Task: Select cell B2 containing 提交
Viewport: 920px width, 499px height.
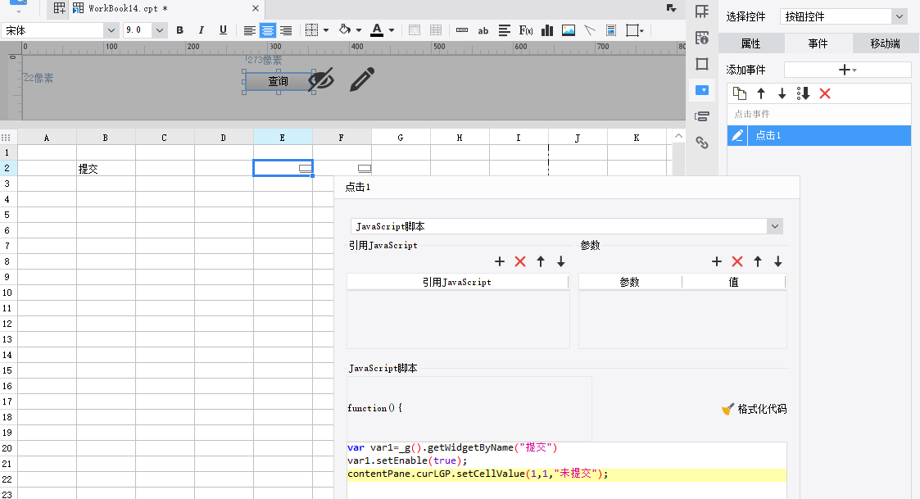Action: pos(106,169)
